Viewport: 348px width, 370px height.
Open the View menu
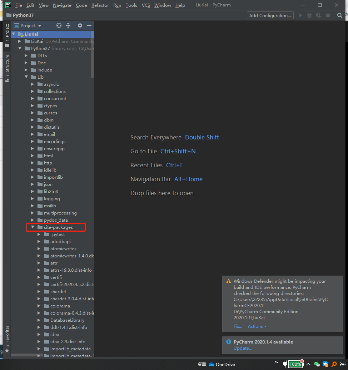[x=44, y=5]
